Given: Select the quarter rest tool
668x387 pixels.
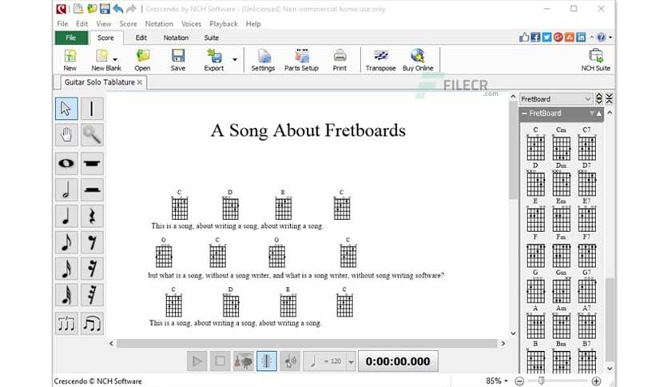Looking at the screenshot, I should tap(92, 216).
